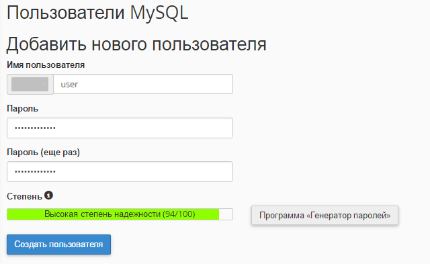Click the green filled part of strength meter
This screenshot has height=264, width=430.
(113, 214)
